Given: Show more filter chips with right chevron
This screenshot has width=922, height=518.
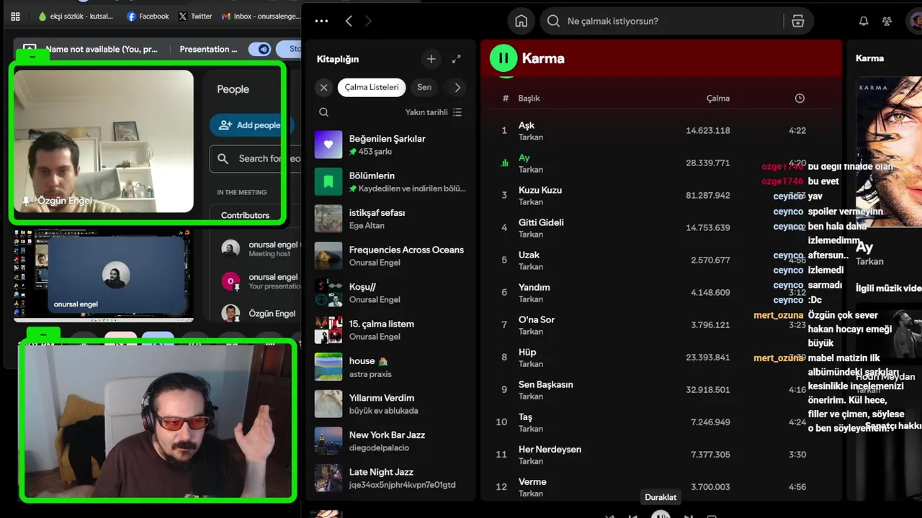Looking at the screenshot, I should click(457, 87).
